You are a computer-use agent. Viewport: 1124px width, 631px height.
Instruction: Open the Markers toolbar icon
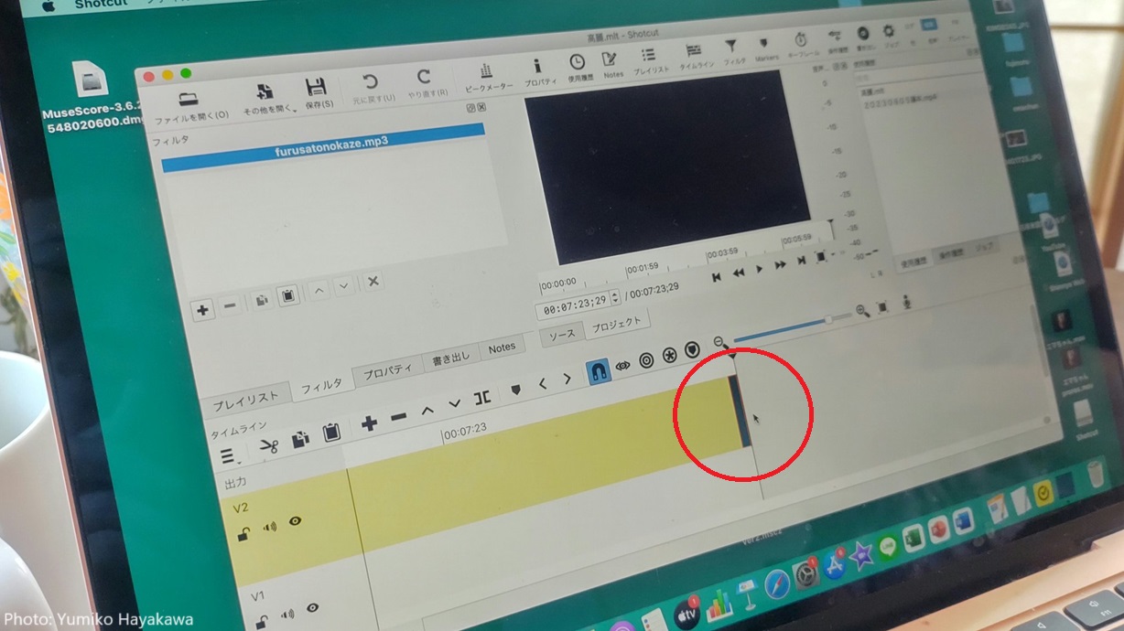[765, 49]
